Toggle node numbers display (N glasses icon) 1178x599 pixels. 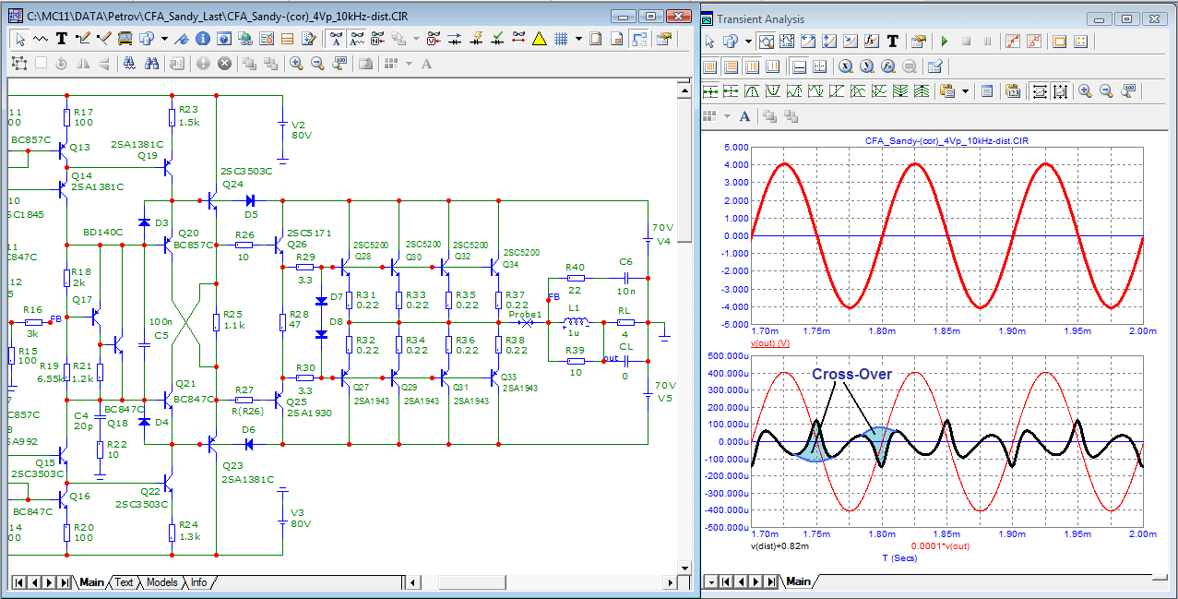377,39
